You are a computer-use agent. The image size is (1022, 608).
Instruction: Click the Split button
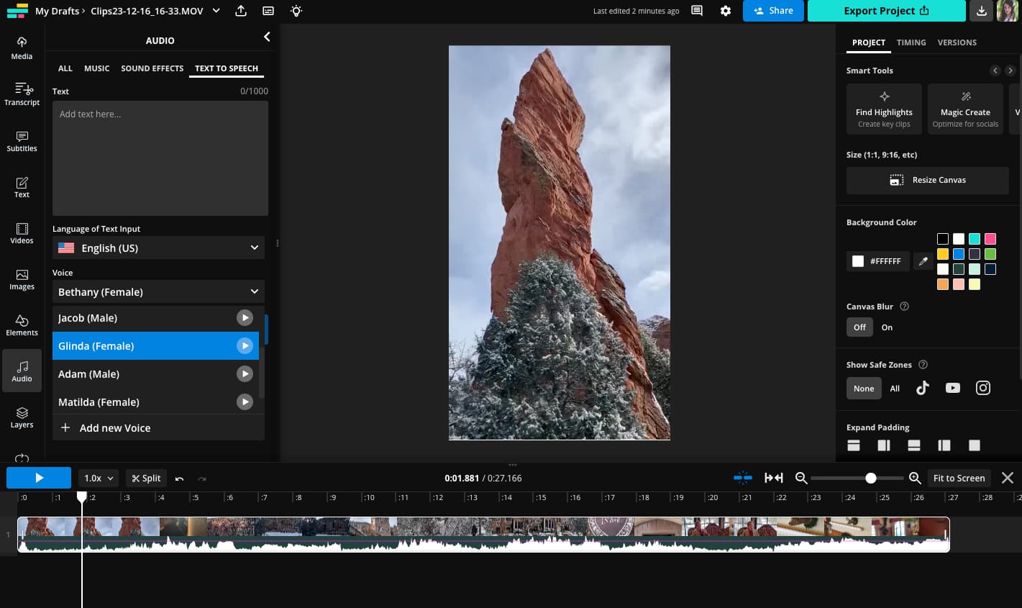pos(146,478)
